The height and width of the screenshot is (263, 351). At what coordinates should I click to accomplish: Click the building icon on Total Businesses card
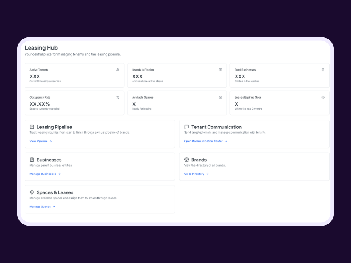point(323,70)
